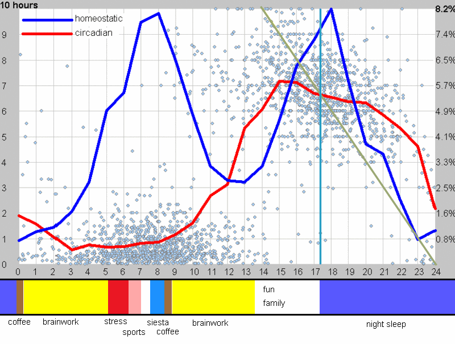
Task: Click the "sports" text label
Action: point(134,331)
